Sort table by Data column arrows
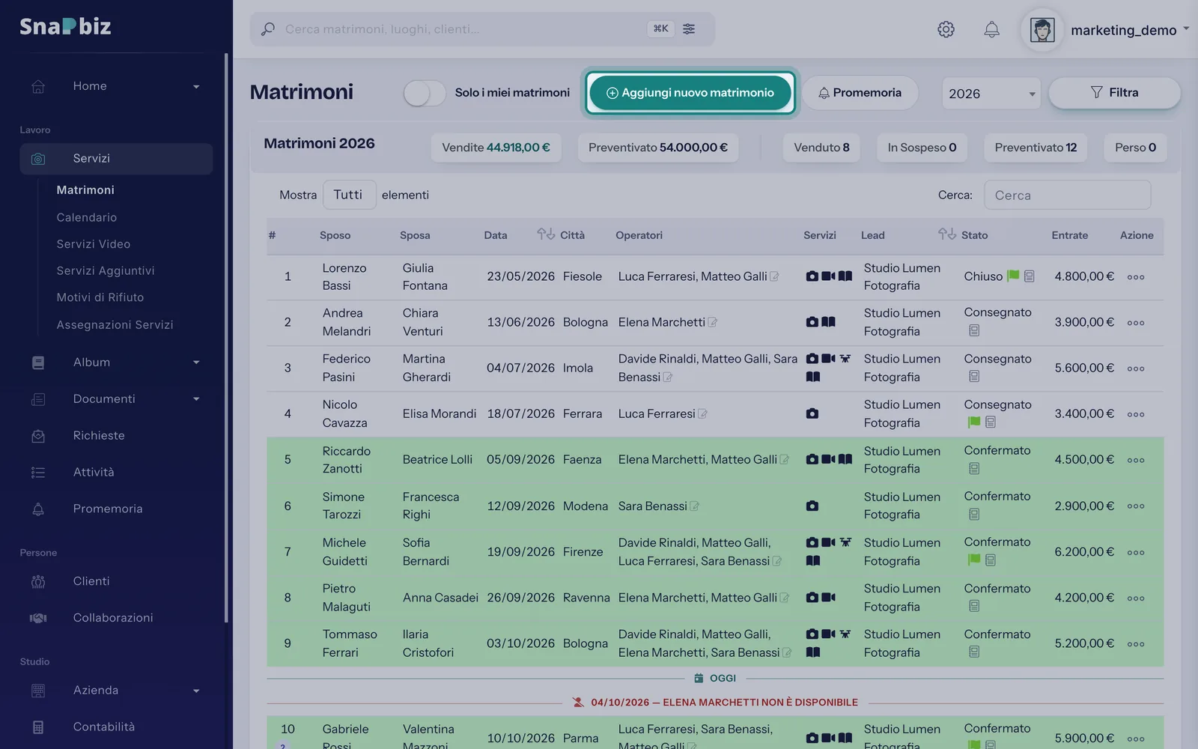Image resolution: width=1198 pixels, height=749 pixels. coord(546,234)
